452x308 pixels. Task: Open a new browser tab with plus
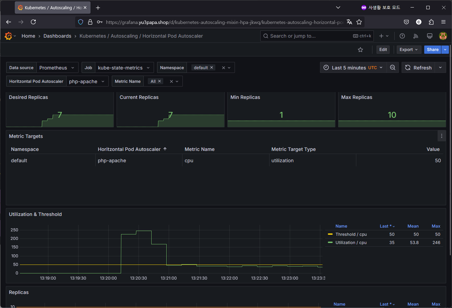coord(98,8)
